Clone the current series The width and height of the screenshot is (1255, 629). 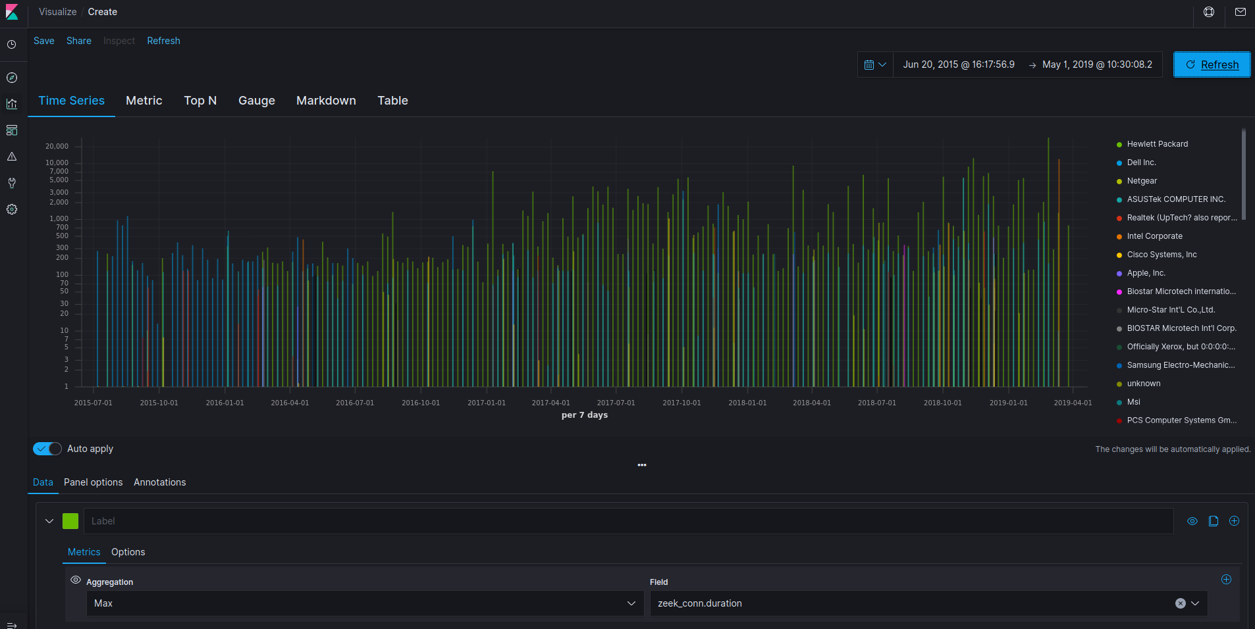1213,520
